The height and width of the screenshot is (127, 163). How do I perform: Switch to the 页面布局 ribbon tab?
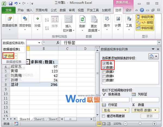42,10
